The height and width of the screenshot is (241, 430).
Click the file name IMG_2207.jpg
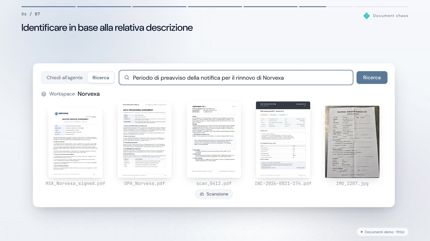[x=352, y=183]
